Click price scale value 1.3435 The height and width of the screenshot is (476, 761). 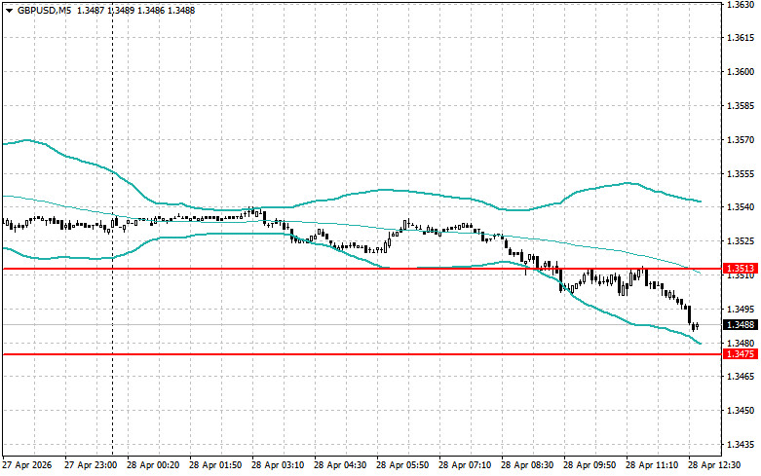tap(741, 445)
